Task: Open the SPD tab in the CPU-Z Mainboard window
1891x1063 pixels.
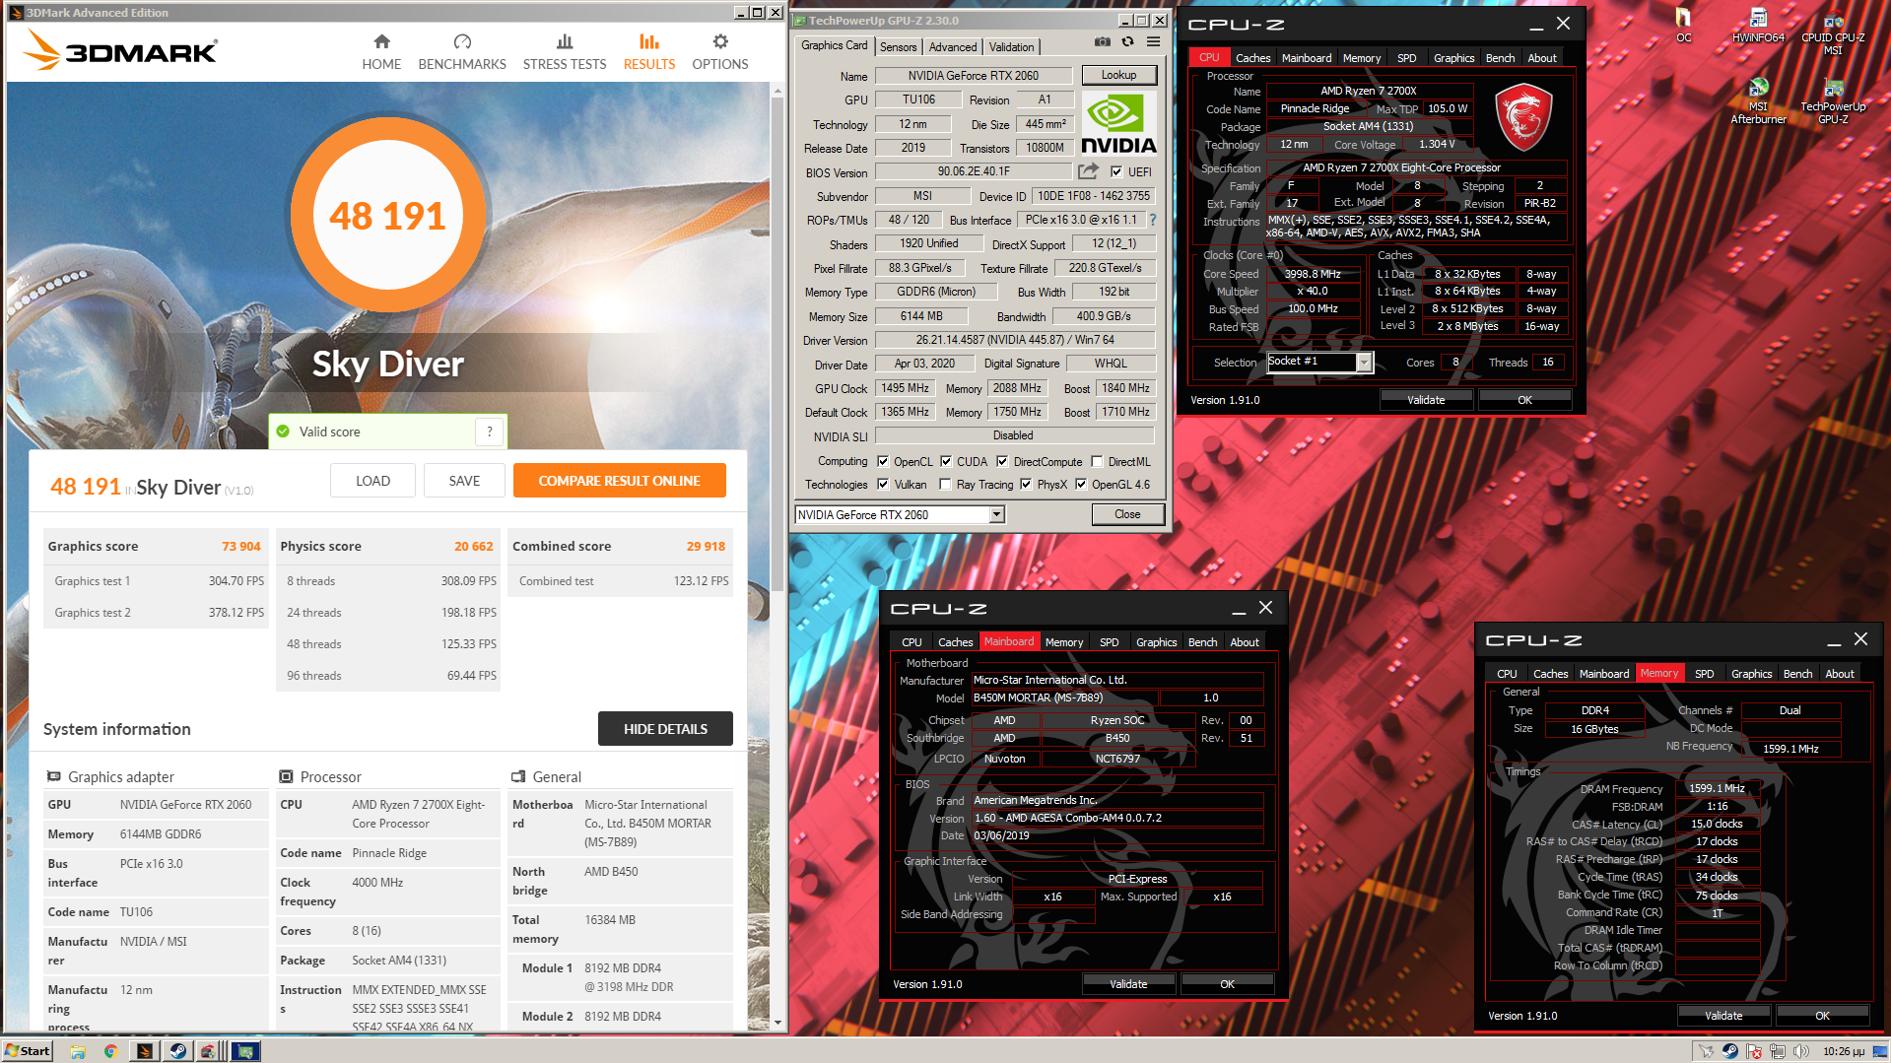Action: (1109, 642)
